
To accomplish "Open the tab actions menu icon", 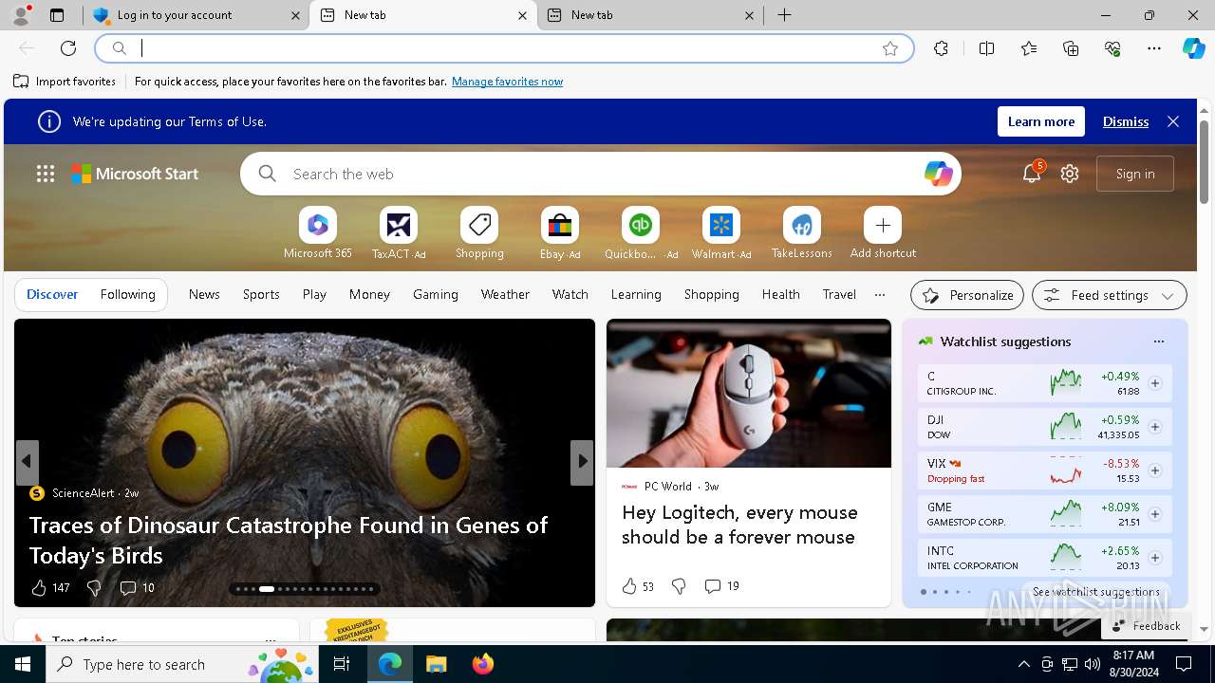I will [x=57, y=15].
